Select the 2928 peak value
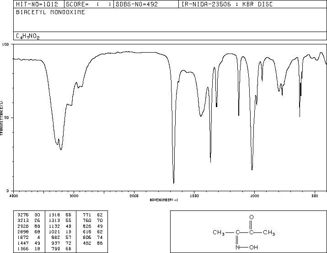This screenshot has width=327, height=253. [x=23, y=226]
